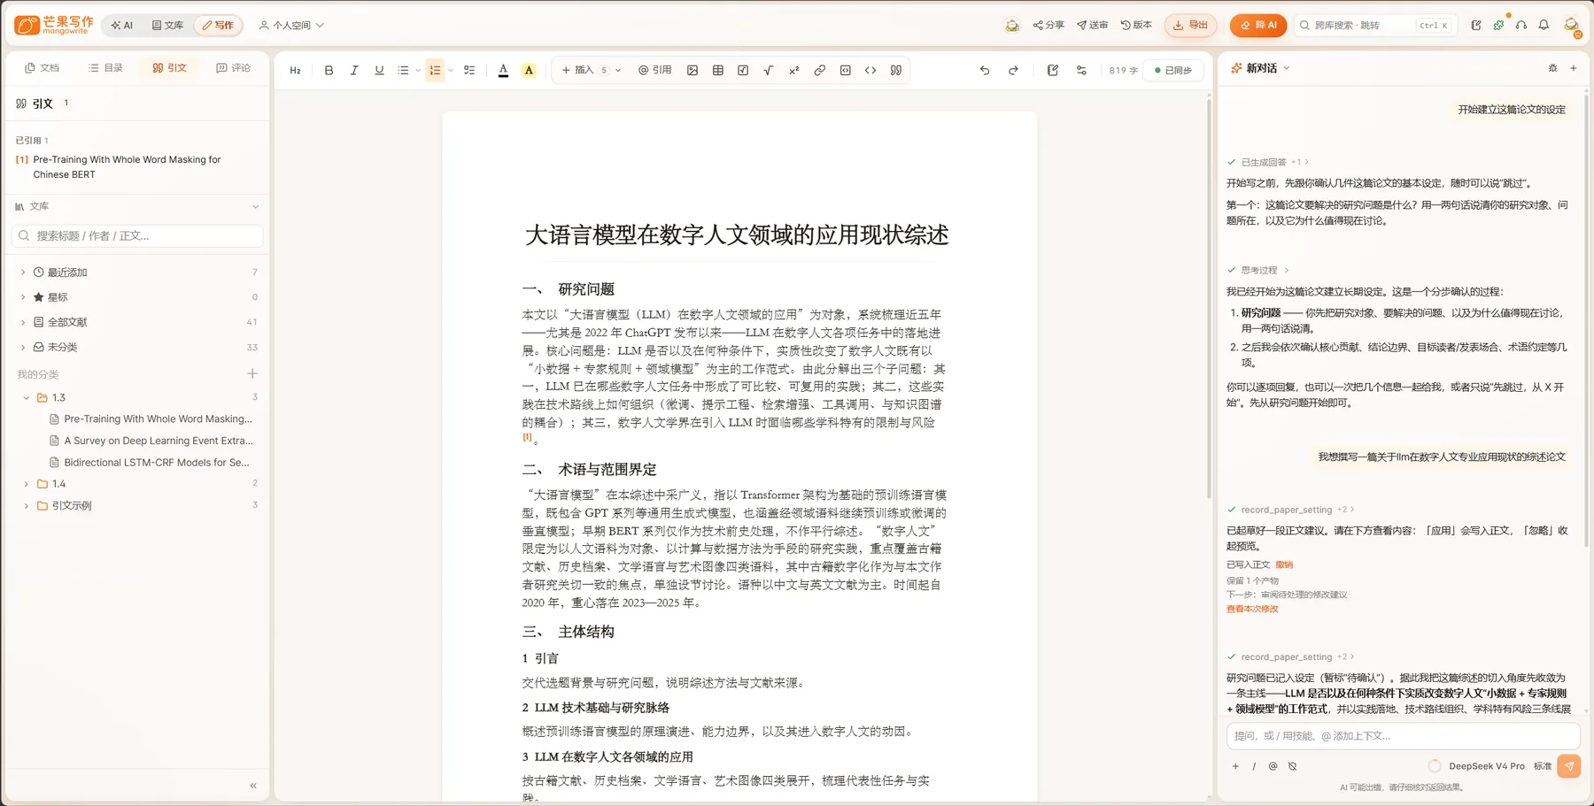The image size is (1594, 806).
Task: Add a hyperlink using the link icon
Action: click(x=820, y=70)
